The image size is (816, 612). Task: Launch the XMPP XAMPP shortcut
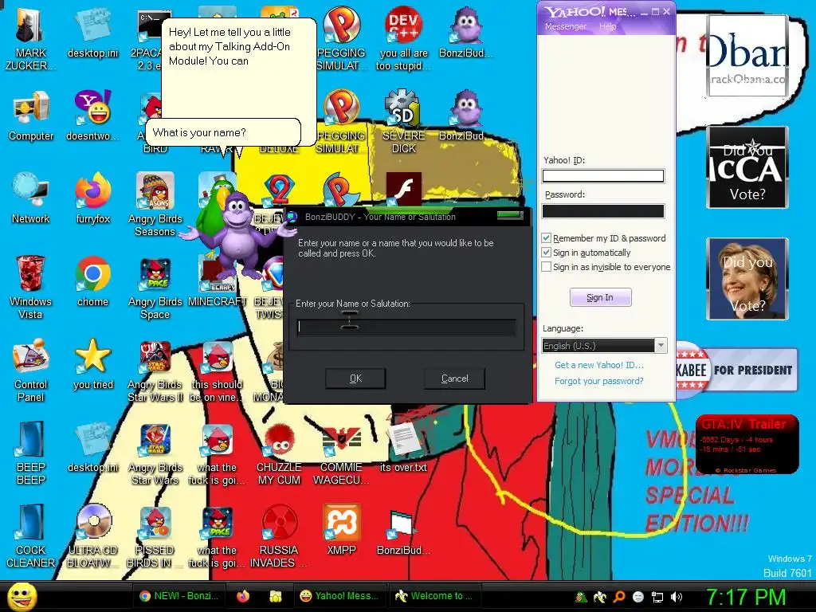pyautogui.click(x=341, y=530)
